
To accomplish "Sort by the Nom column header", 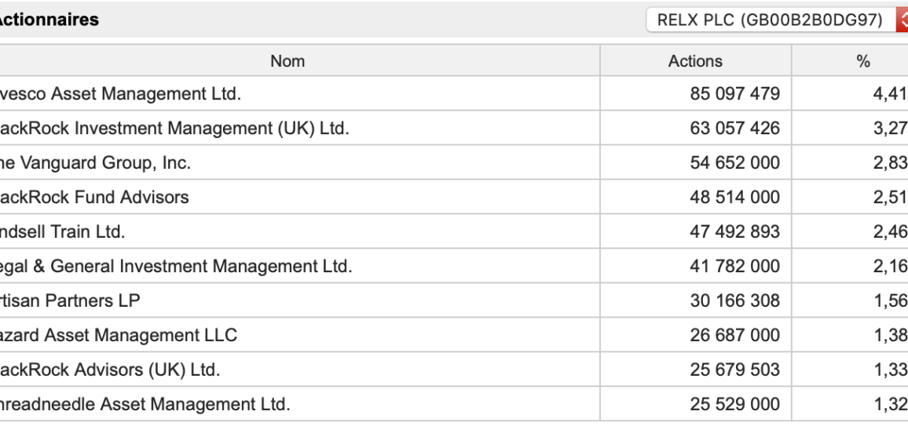I will tap(287, 60).
